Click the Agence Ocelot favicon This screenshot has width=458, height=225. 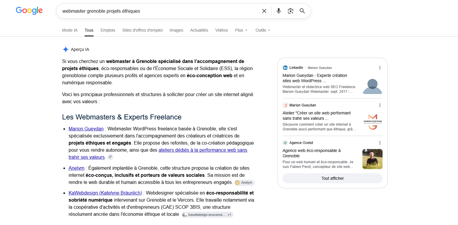click(x=285, y=143)
